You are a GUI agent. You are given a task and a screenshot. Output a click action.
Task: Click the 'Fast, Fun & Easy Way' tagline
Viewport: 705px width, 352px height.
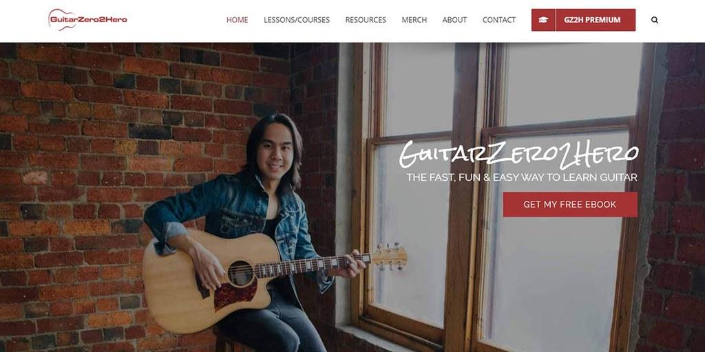tap(522, 177)
